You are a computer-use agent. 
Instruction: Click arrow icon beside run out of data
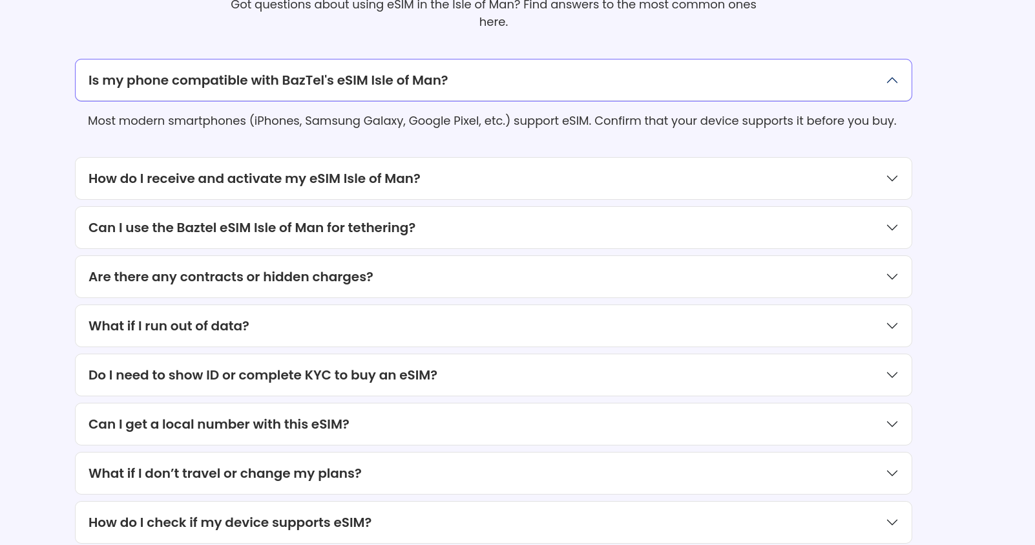pos(892,326)
